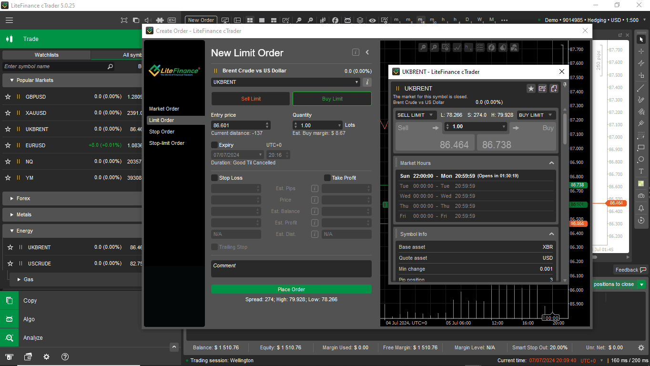Screen dimensions: 650x366
Task: Click the fullscreen mode icon in toolbar
Action: [x=124, y=20]
